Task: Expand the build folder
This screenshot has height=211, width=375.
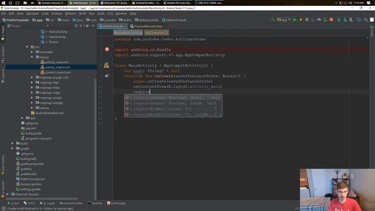Action: tap(12, 143)
